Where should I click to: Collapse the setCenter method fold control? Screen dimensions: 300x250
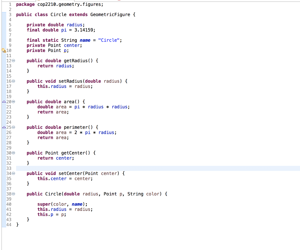13,173
